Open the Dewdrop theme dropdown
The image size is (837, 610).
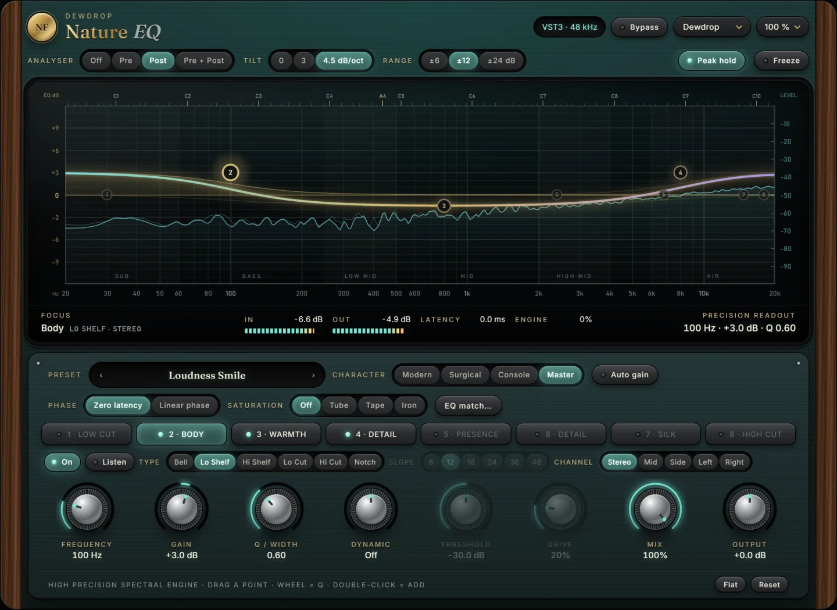coord(712,27)
